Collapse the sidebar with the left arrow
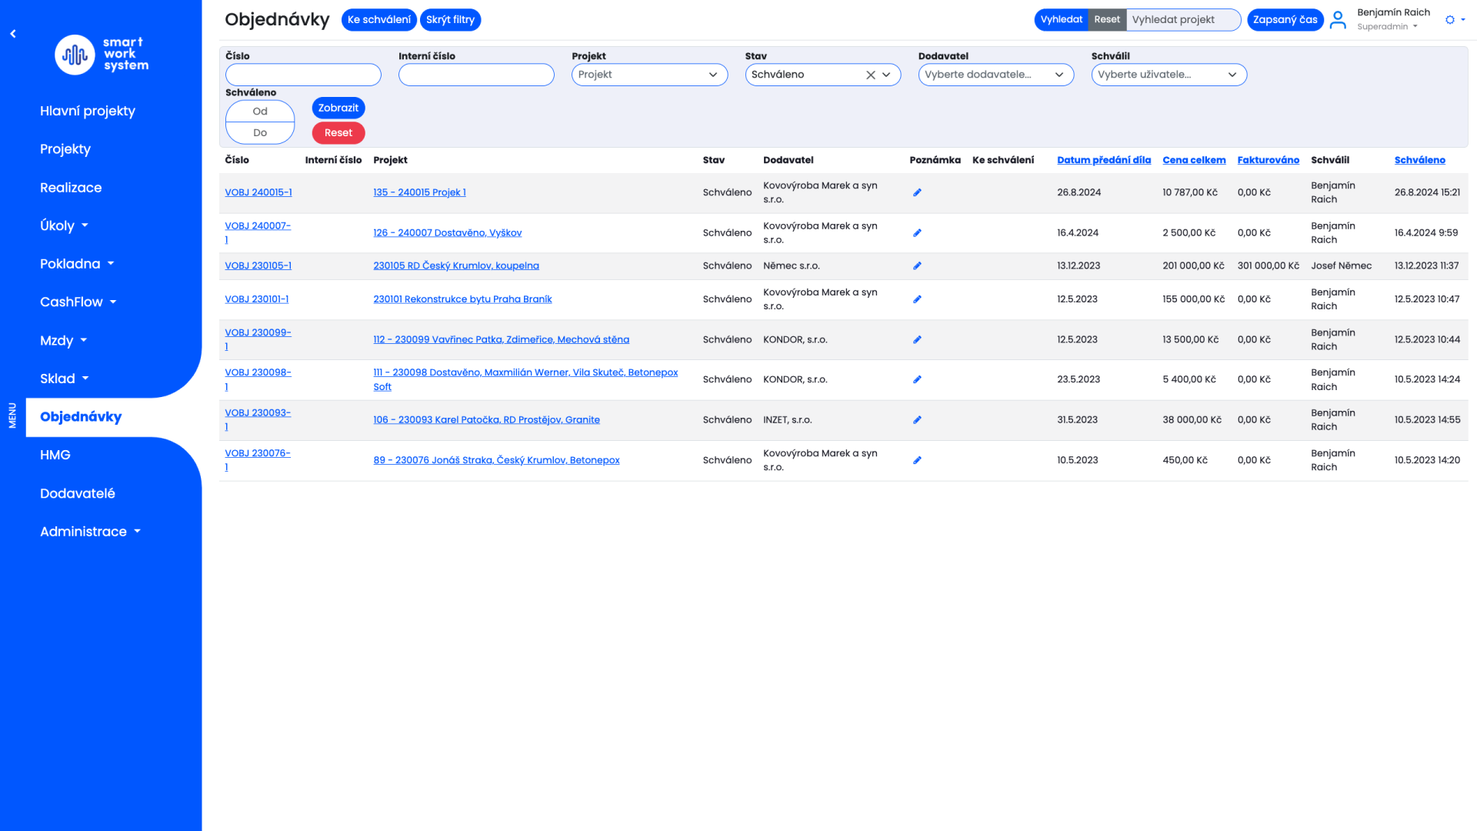The image size is (1477, 831). 13,34
